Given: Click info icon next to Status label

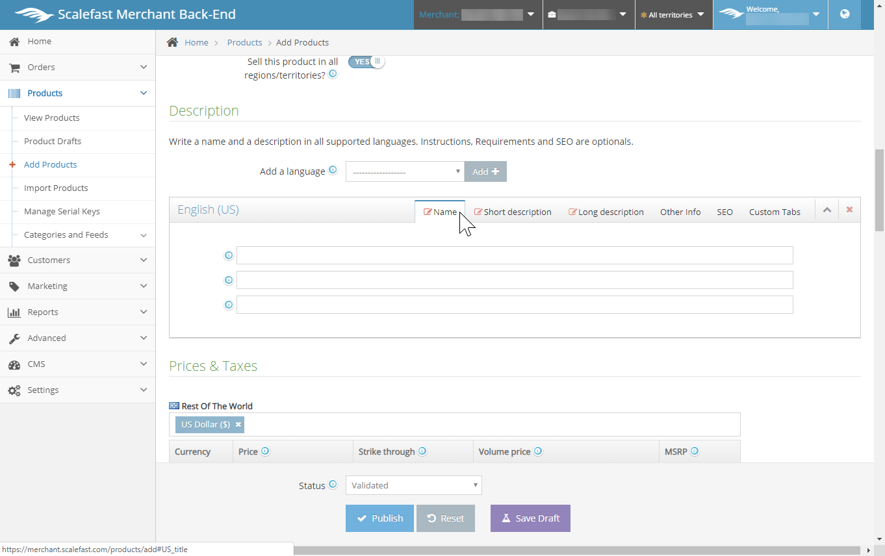Looking at the screenshot, I should 333,485.
